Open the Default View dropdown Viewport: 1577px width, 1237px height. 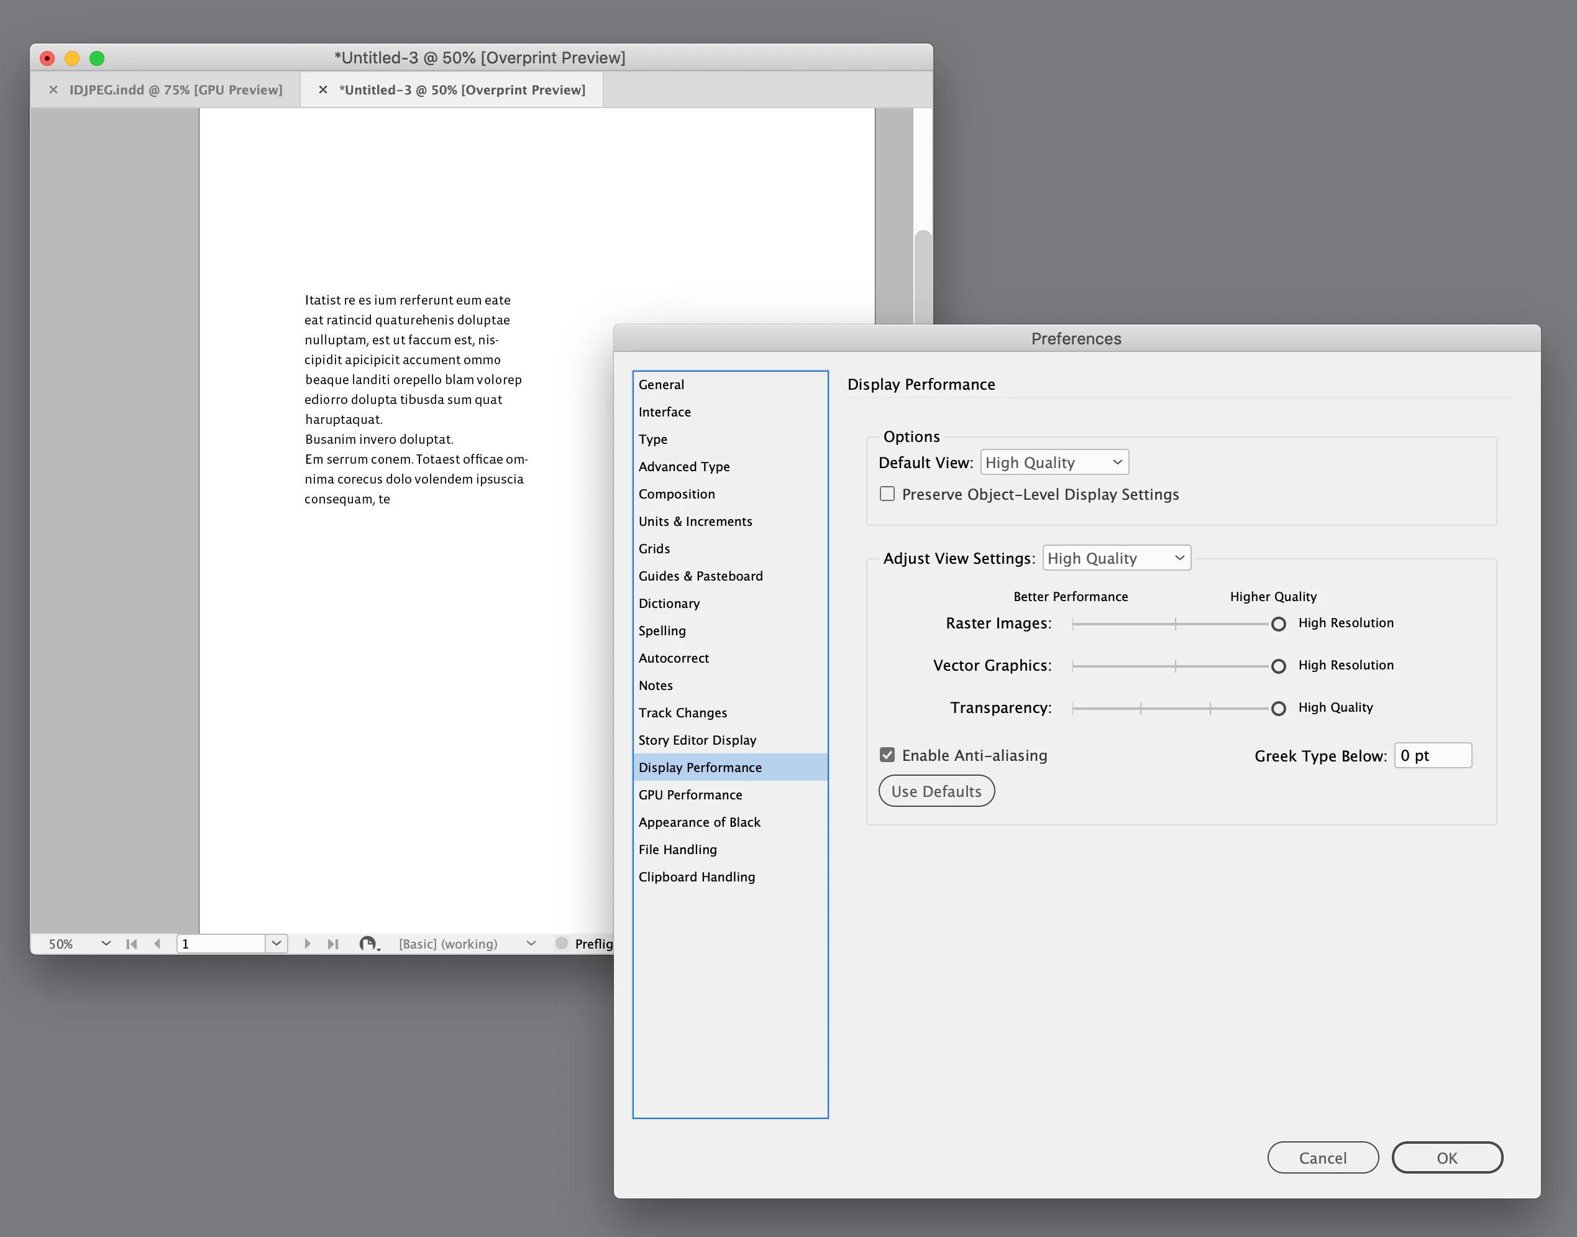coord(1054,462)
